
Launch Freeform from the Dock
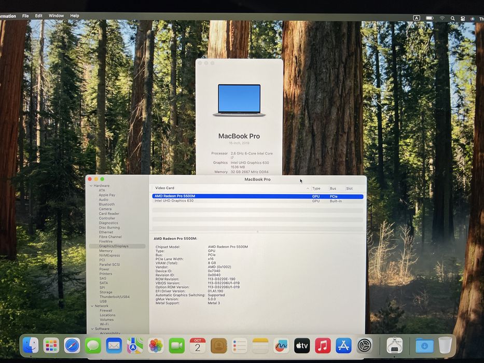click(x=281, y=345)
